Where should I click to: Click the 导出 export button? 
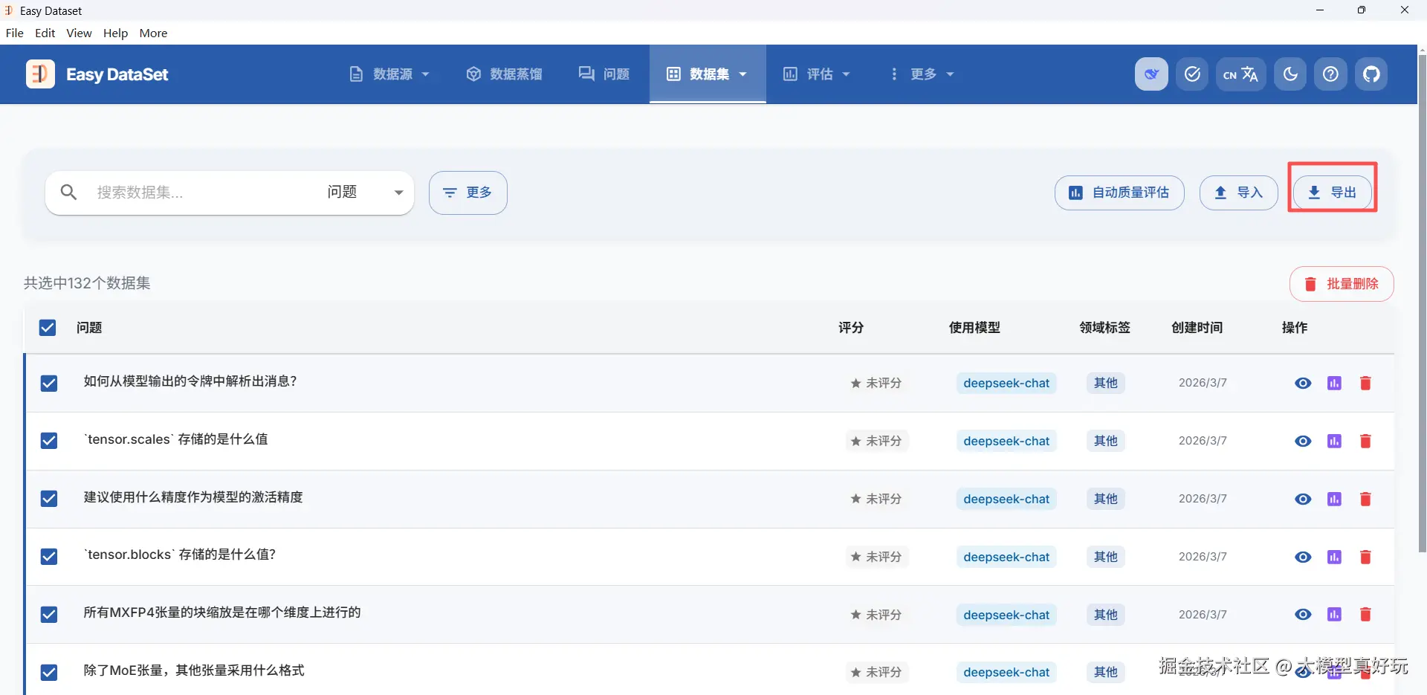click(1332, 193)
